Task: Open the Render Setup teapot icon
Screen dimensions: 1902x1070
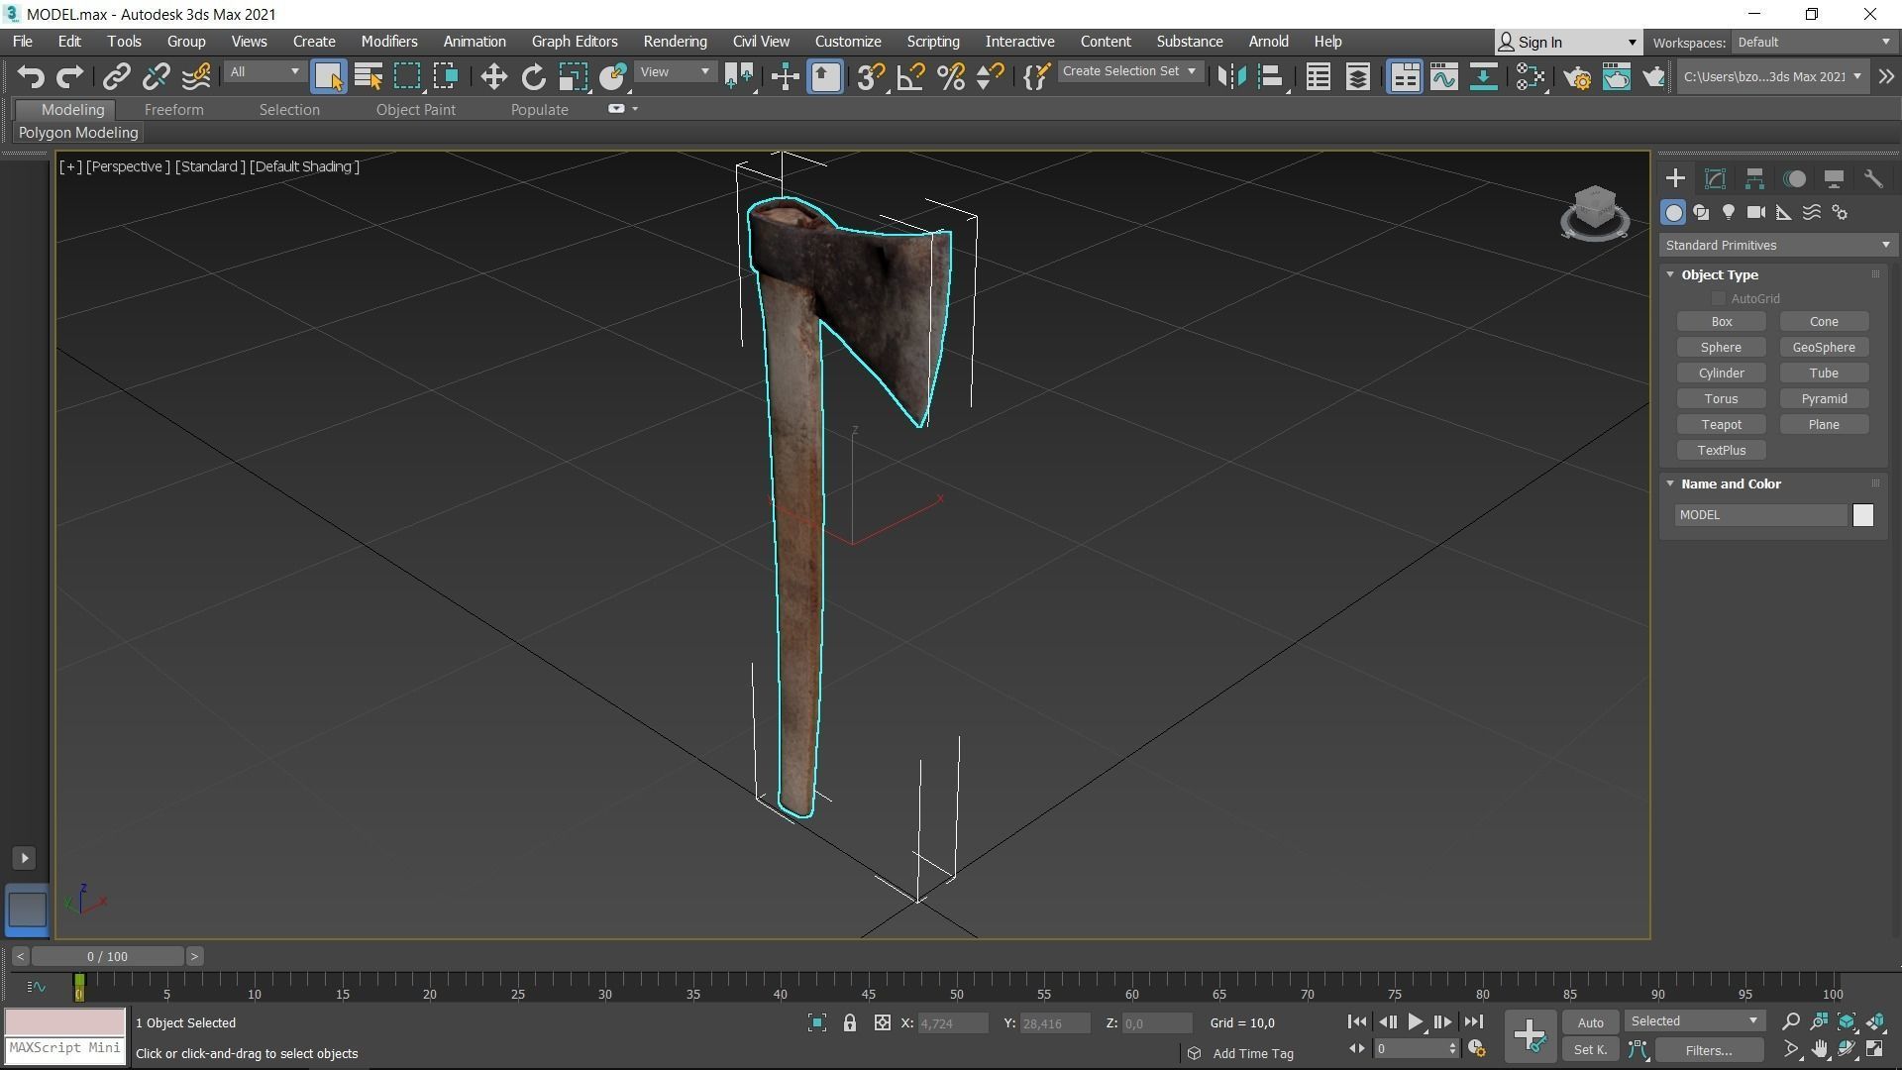Action: pos(1577,76)
